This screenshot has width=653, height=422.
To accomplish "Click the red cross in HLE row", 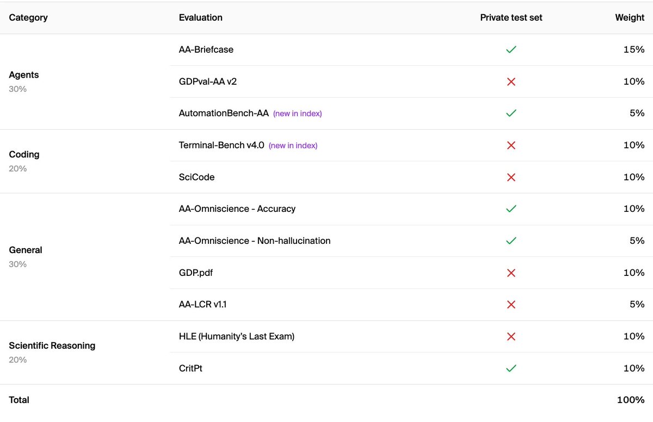I will pos(511,336).
